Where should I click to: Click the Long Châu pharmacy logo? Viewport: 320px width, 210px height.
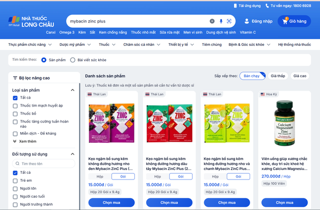[x=31, y=22]
